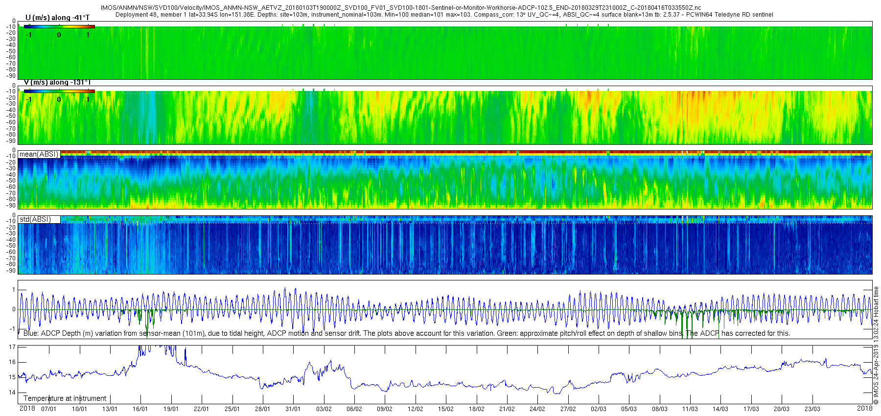Click the 10/01 date tick label
The height and width of the screenshot is (416, 881).
[x=79, y=409]
